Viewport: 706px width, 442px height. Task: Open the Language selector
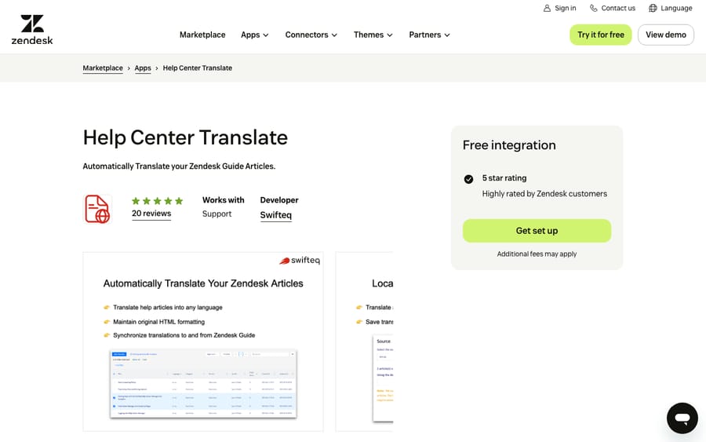point(671,8)
